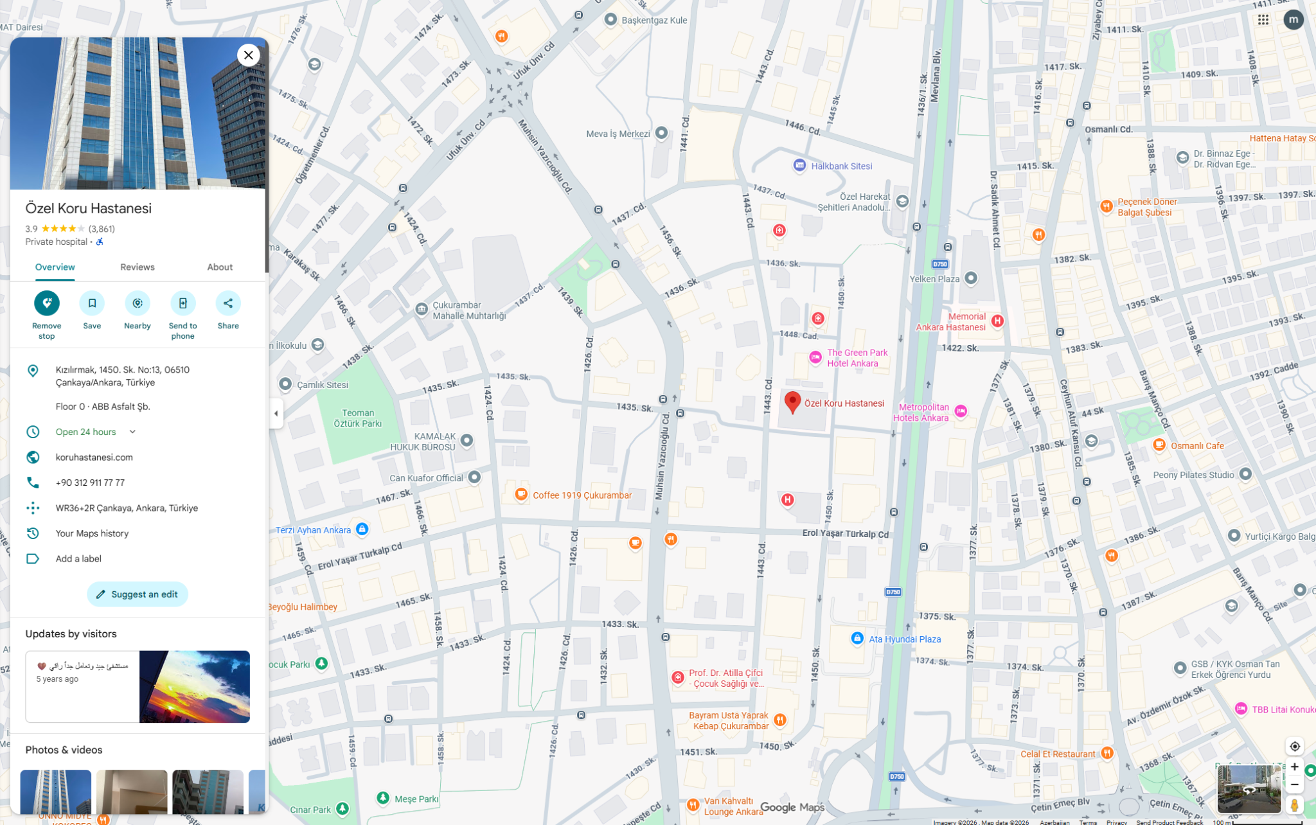Select Peçenek Döner Balgat Şubesi marker
The width and height of the screenshot is (1316, 825).
1106,206
